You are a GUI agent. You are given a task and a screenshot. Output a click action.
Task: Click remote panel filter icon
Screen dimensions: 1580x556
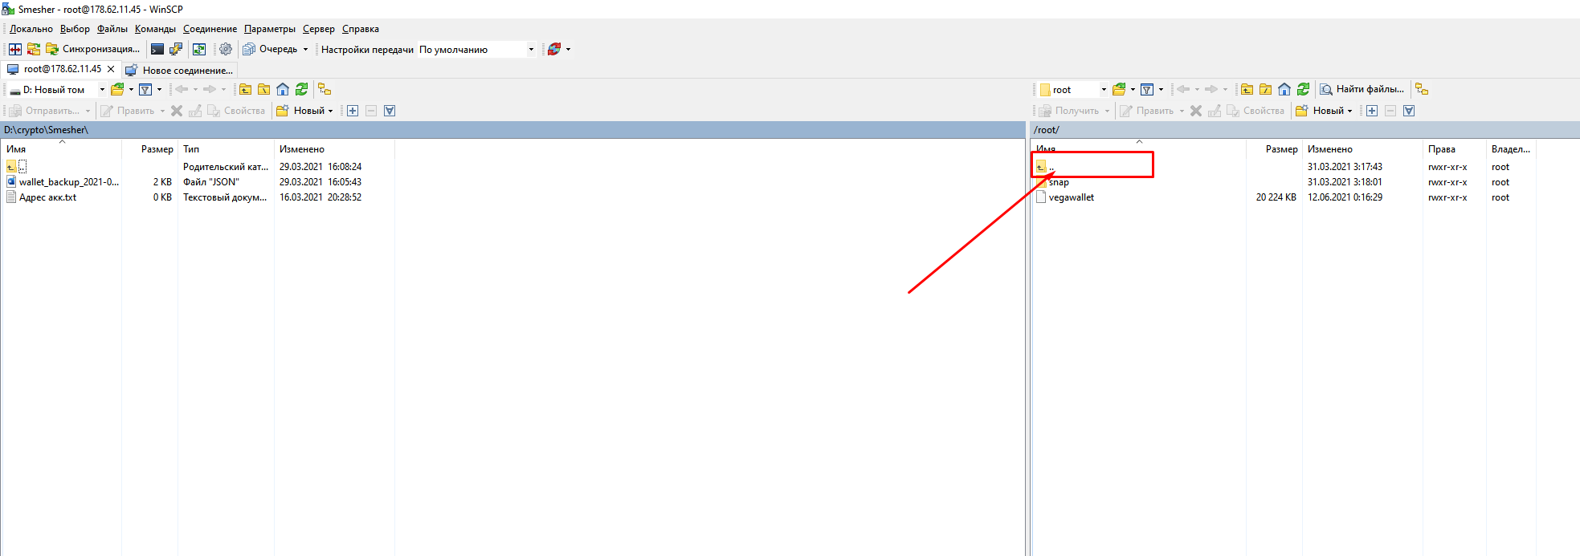click(1147, 89)
